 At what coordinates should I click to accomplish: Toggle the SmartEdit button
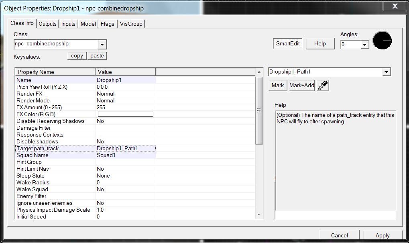point(288,44)
